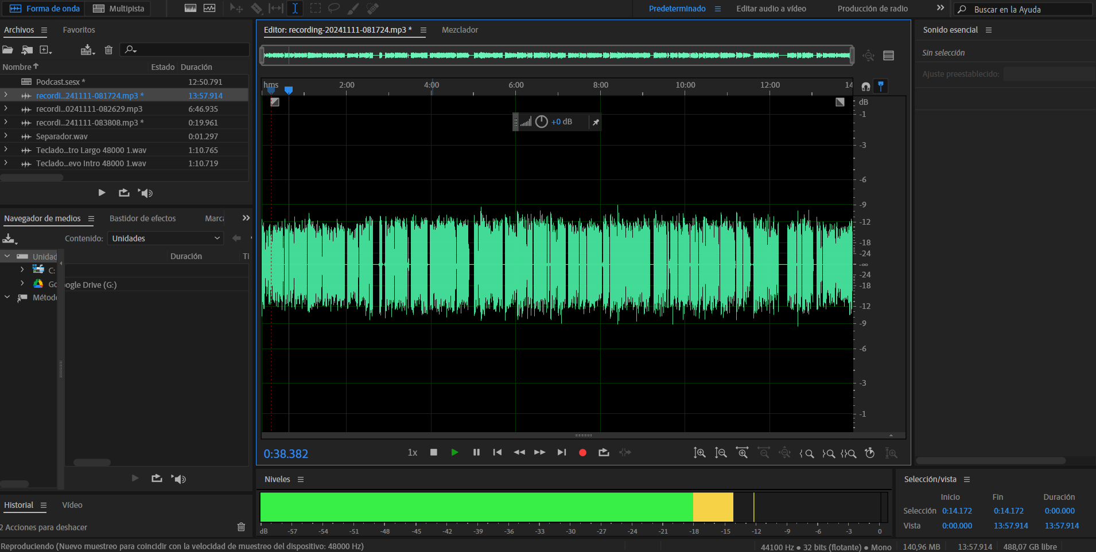
Task: Click zoom in amplitude icon
Action: click(x=699, y=453)
